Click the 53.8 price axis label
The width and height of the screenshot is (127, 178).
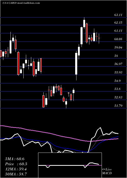pos(117,89)
